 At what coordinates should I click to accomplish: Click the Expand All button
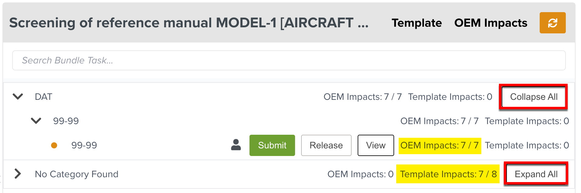click(x=536, y=174)
